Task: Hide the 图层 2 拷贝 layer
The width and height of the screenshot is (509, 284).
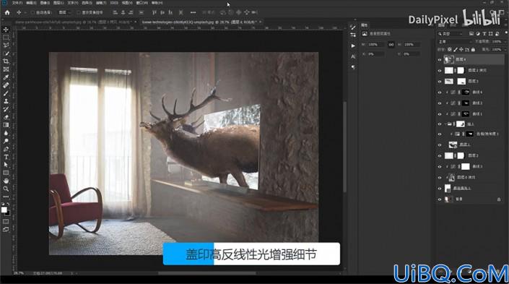Action: click(x=440, y=70)
